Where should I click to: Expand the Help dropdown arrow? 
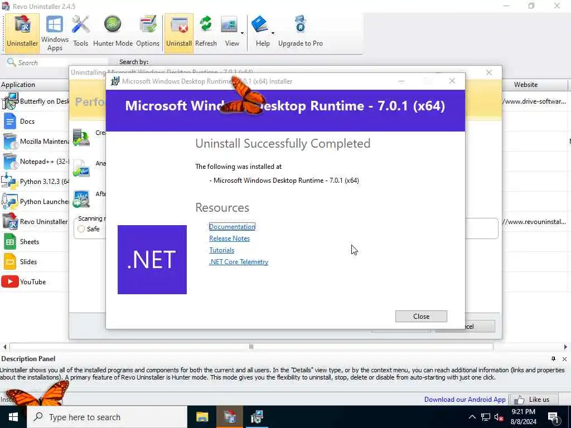point(273,33)
